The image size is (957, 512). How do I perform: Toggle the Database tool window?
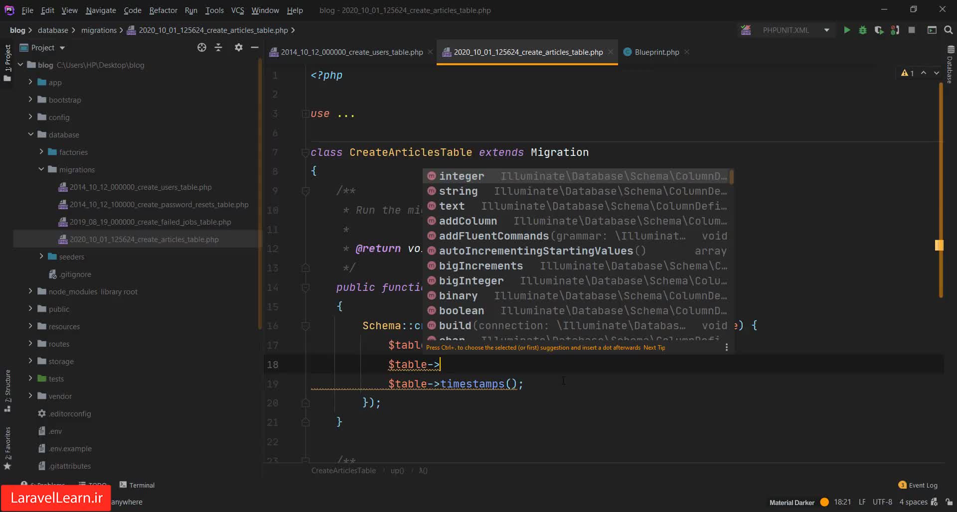(x=950, y=65)
